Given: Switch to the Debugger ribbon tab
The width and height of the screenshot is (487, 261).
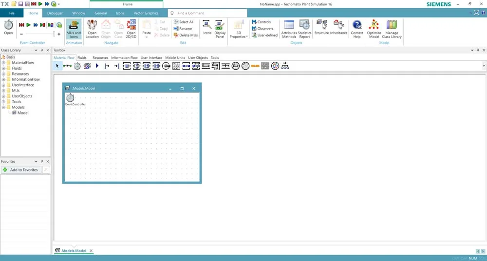Looking at the screenshot, I should [55, 13].
